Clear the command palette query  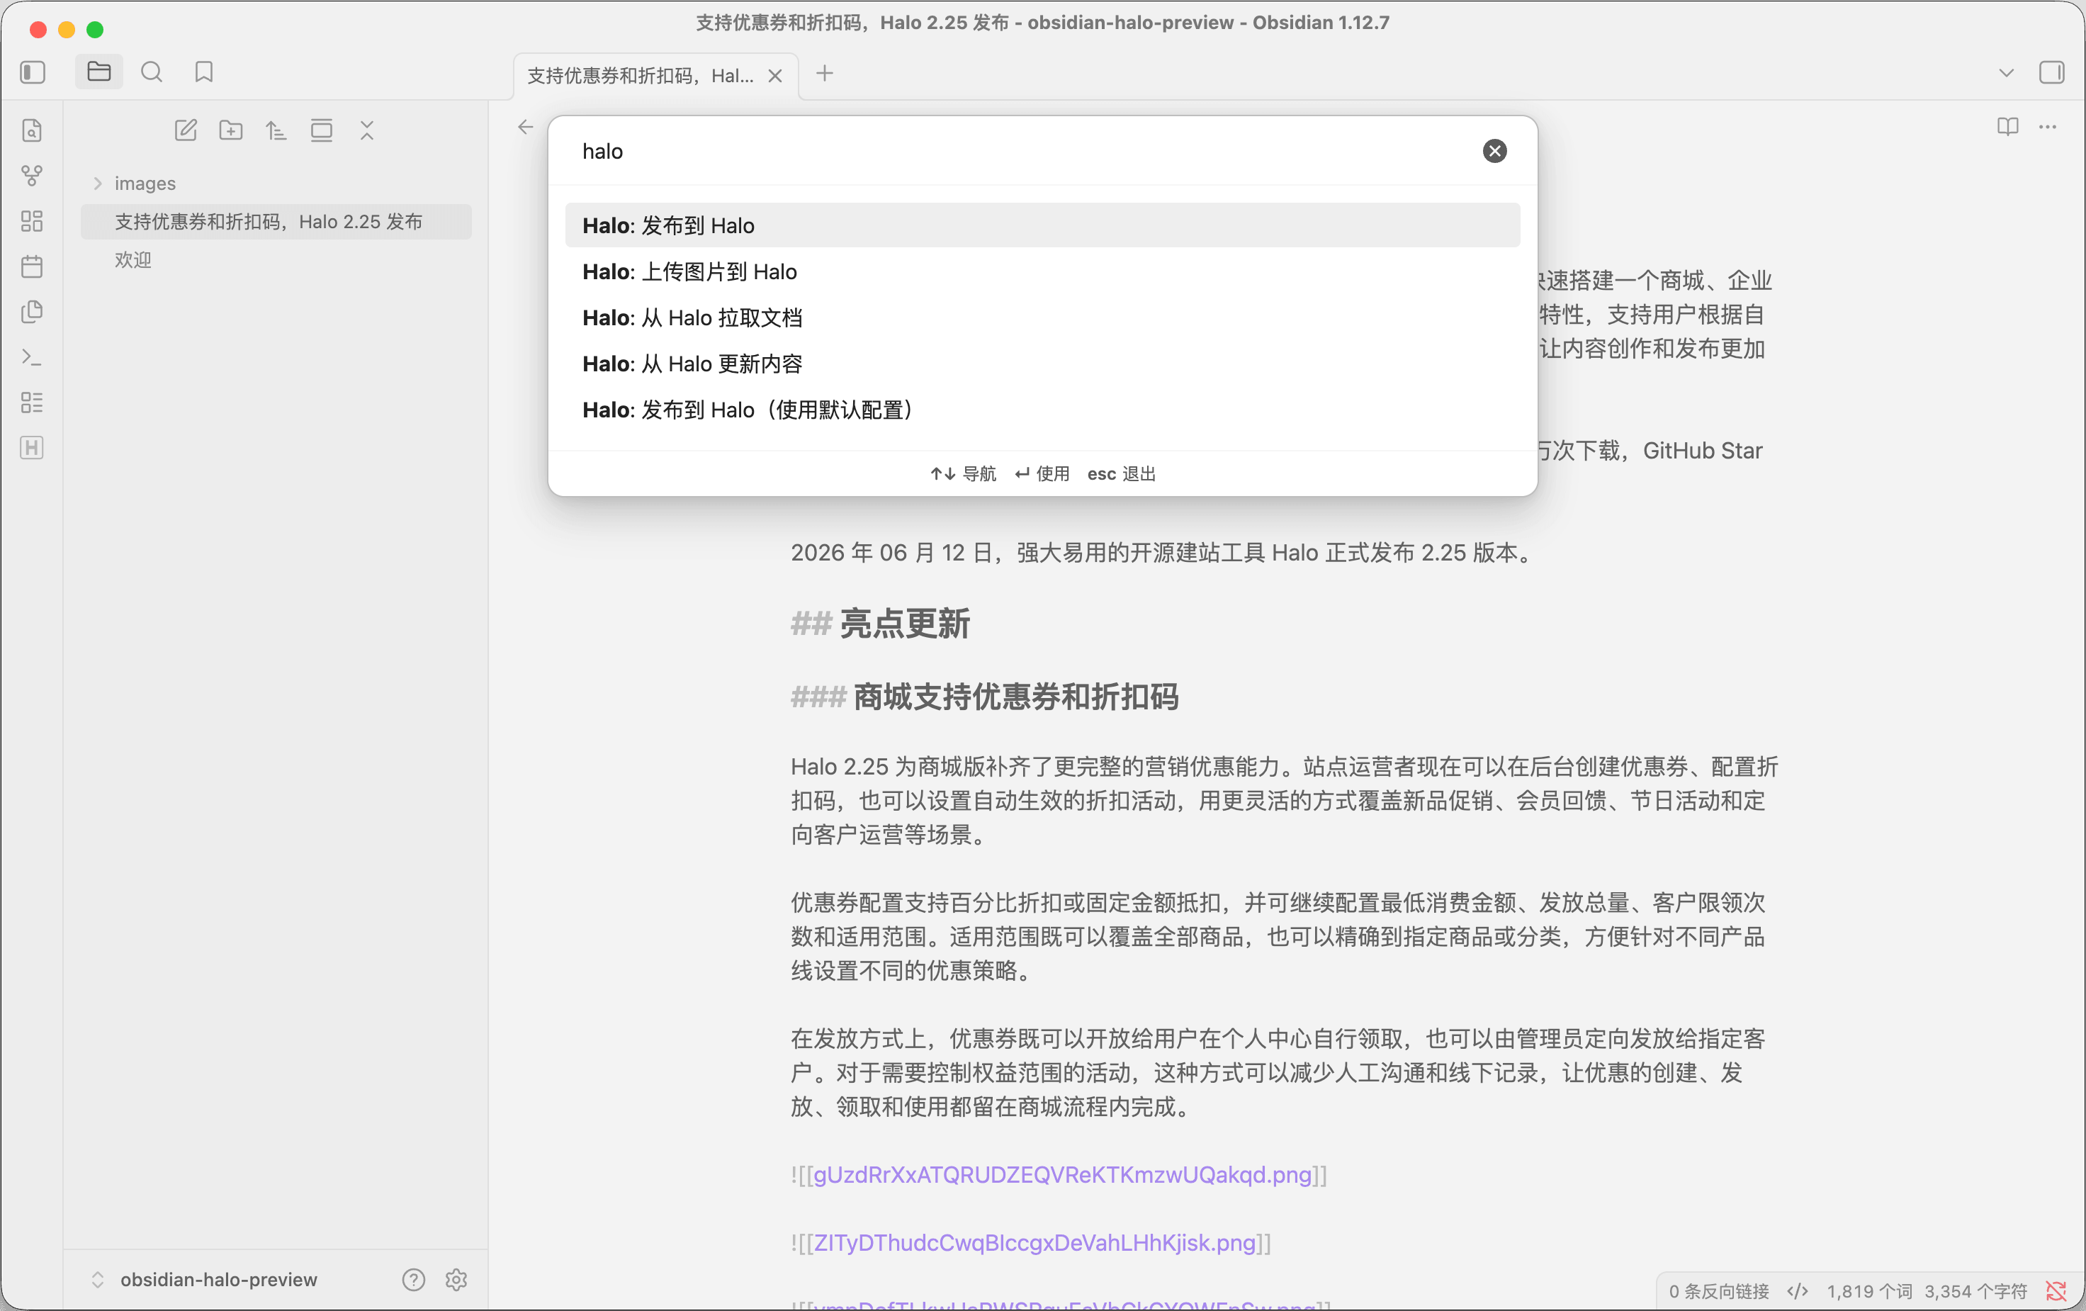point(1494,152)
